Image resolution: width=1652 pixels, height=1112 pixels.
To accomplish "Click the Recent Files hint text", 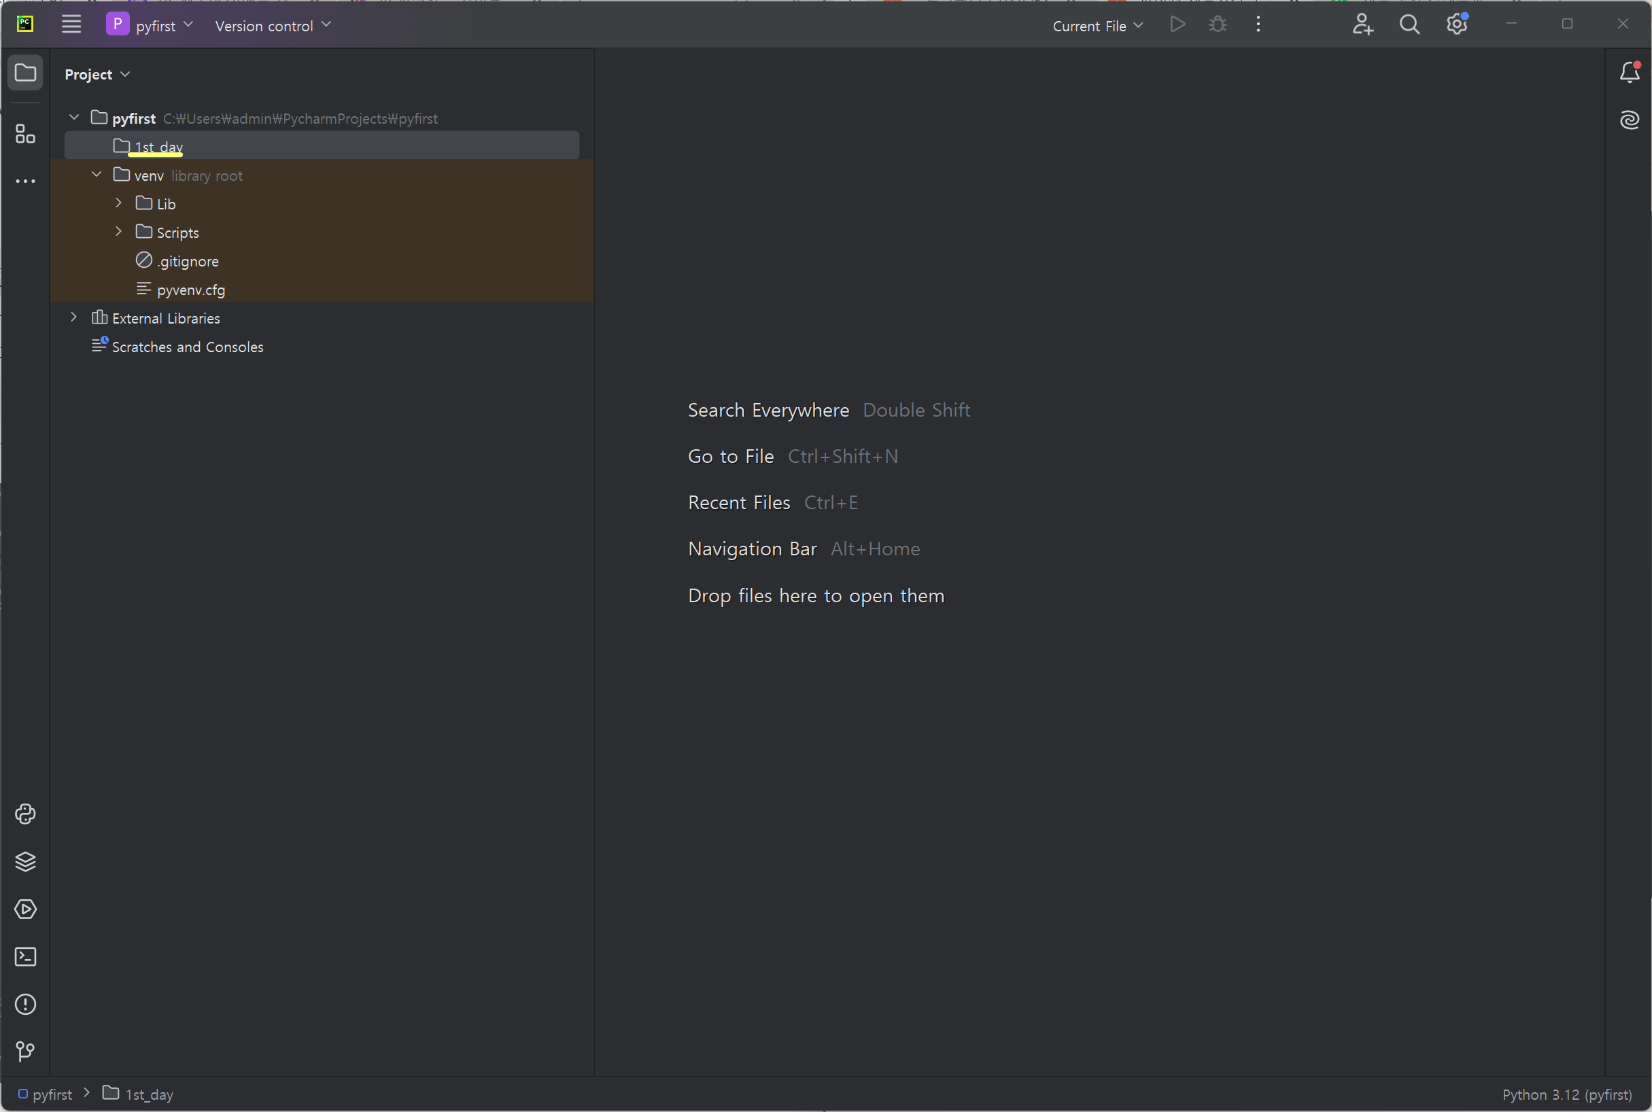I will click(x=738, y=502).
